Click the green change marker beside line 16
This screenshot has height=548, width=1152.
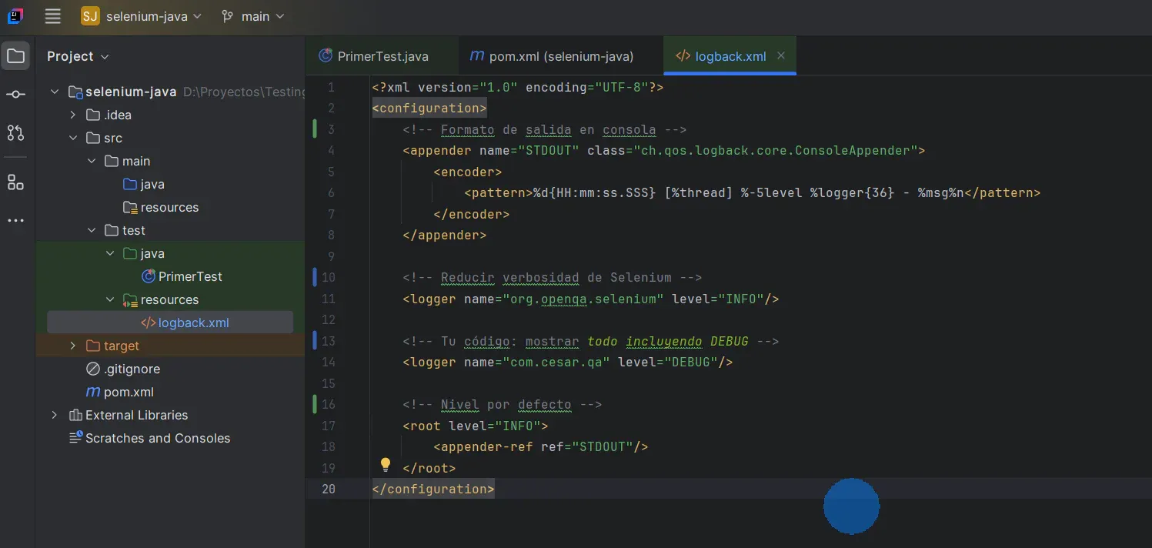315,404
